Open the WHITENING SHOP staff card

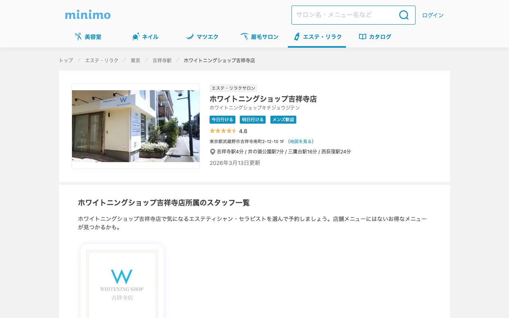coord(122,282)
